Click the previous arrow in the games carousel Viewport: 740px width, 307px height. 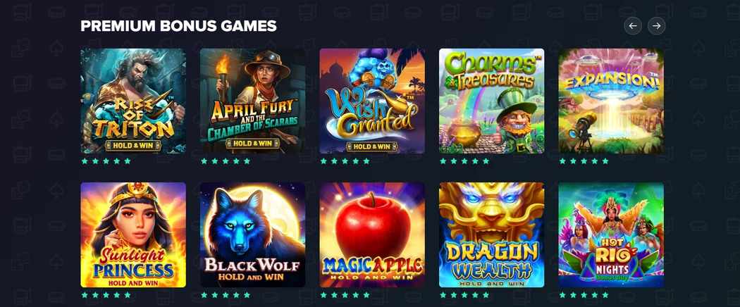tap(633, 26)
